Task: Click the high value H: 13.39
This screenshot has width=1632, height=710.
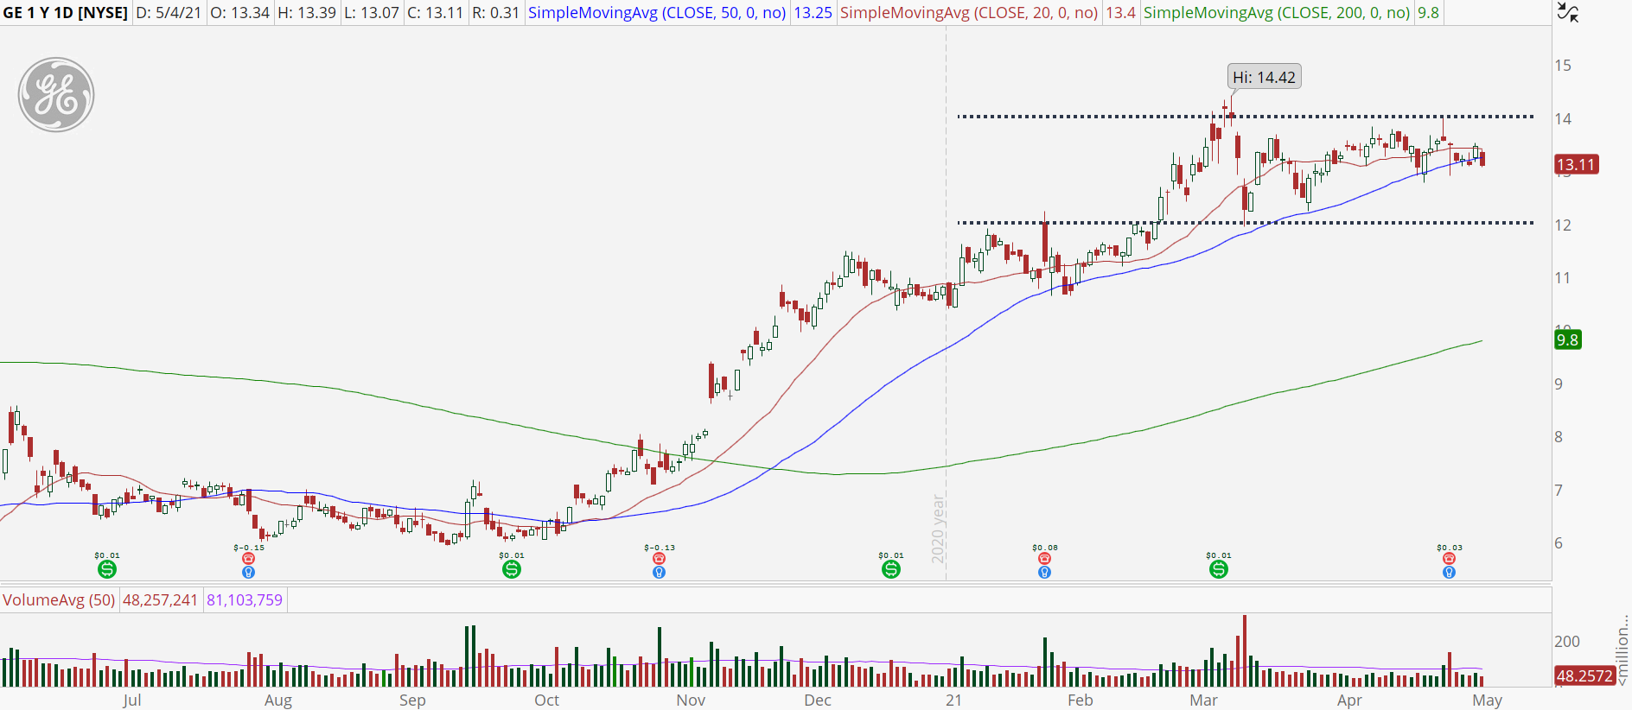Action: coord(307,13)
